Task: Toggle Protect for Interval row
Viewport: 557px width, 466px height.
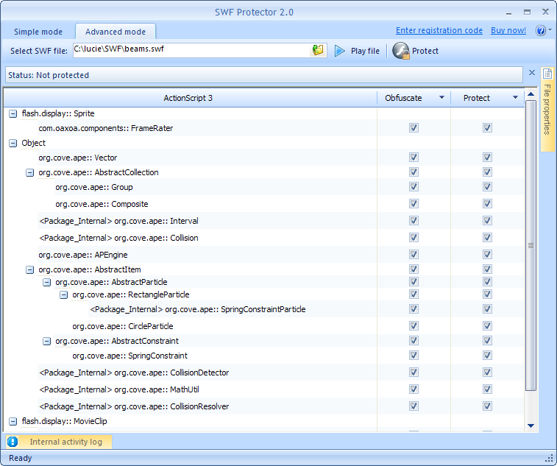Action: (x=487, y=221)
